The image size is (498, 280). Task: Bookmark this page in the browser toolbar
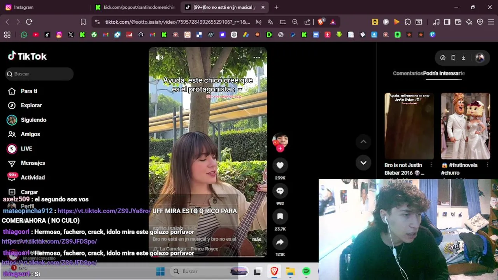[x=83, y=22]
